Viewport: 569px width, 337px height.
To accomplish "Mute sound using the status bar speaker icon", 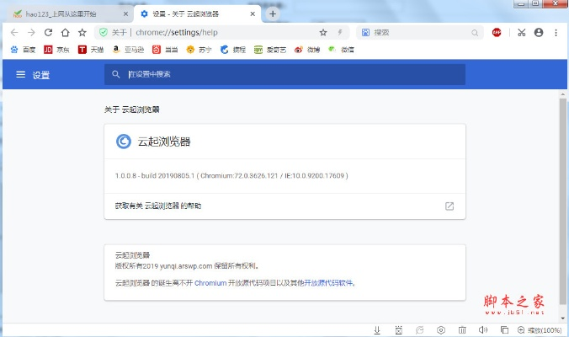I will pyautogui.click(x=483, y=329).
